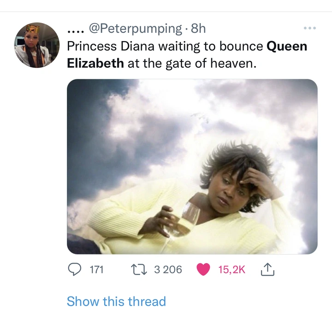Open the @Peterpumping profile handle
The height and width of the screenshot is (313, 332).
click(x=134, y=29)
